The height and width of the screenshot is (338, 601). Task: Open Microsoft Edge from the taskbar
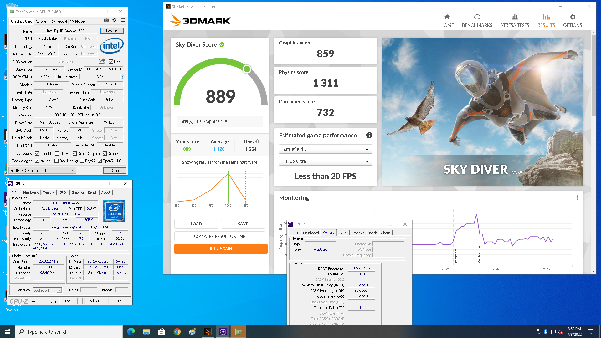[x=131, y=332]
